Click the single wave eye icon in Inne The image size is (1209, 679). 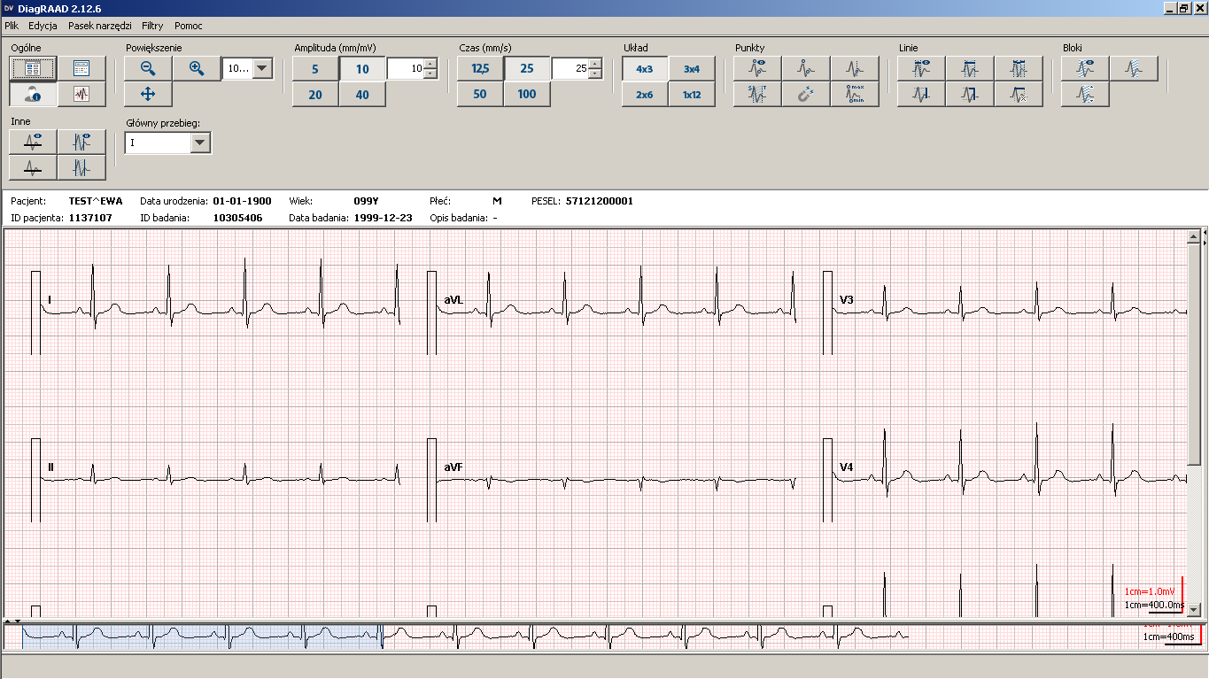[x=34, y=142]
